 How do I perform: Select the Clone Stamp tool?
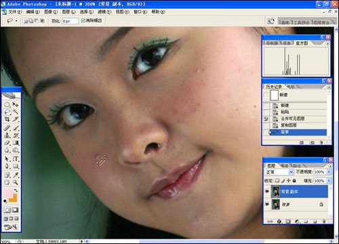tap(7, 135)
